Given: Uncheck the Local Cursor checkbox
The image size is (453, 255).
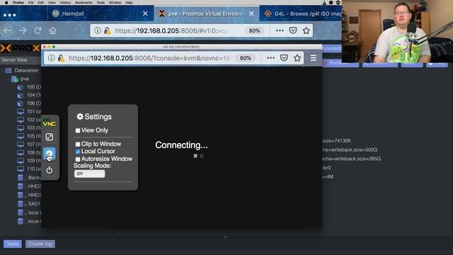Looking at the screenshot, I should [78, 152].
